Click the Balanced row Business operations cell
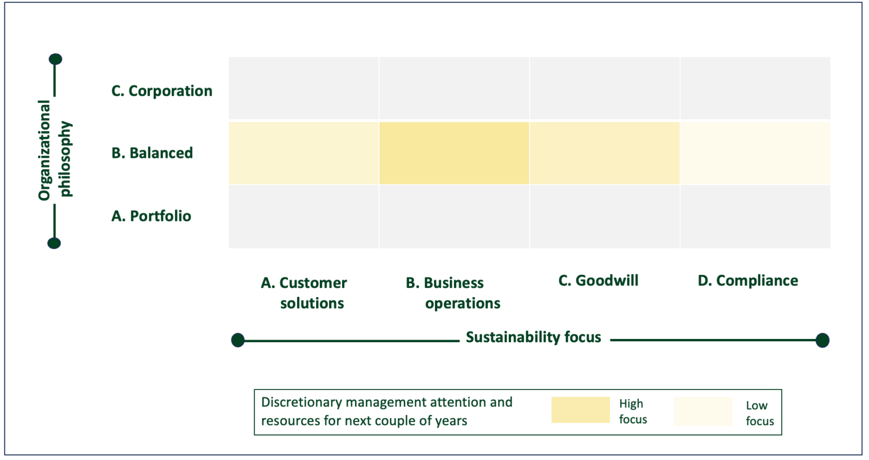The height and width of the screenshot is (460, 869). coord(454,153)
